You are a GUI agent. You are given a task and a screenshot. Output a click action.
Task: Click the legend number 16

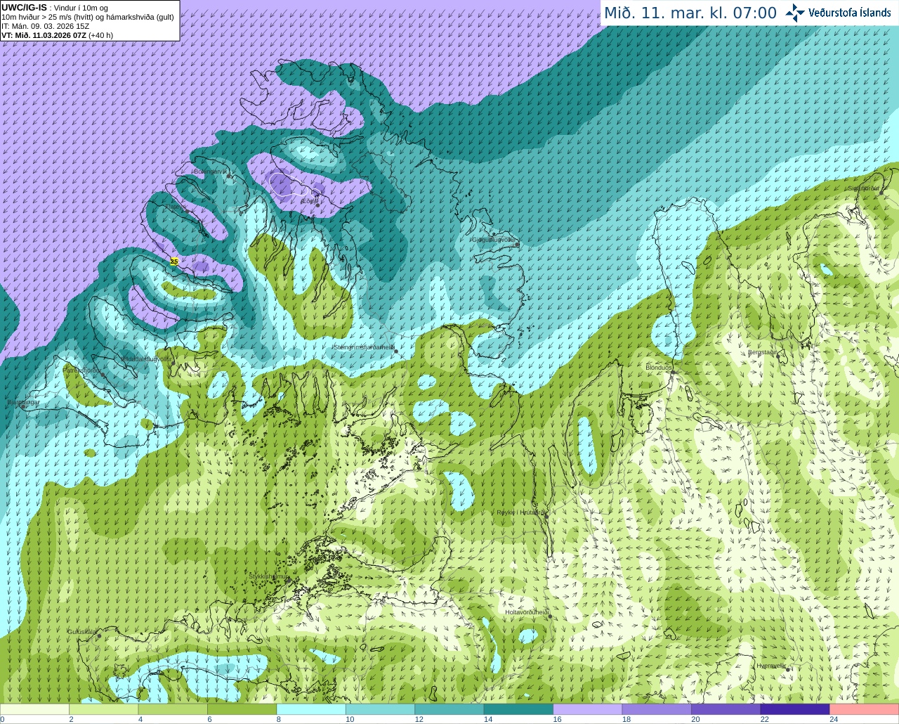557,719
